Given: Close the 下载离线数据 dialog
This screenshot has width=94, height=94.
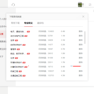Looking at the screenshot, I should (83, 16).
